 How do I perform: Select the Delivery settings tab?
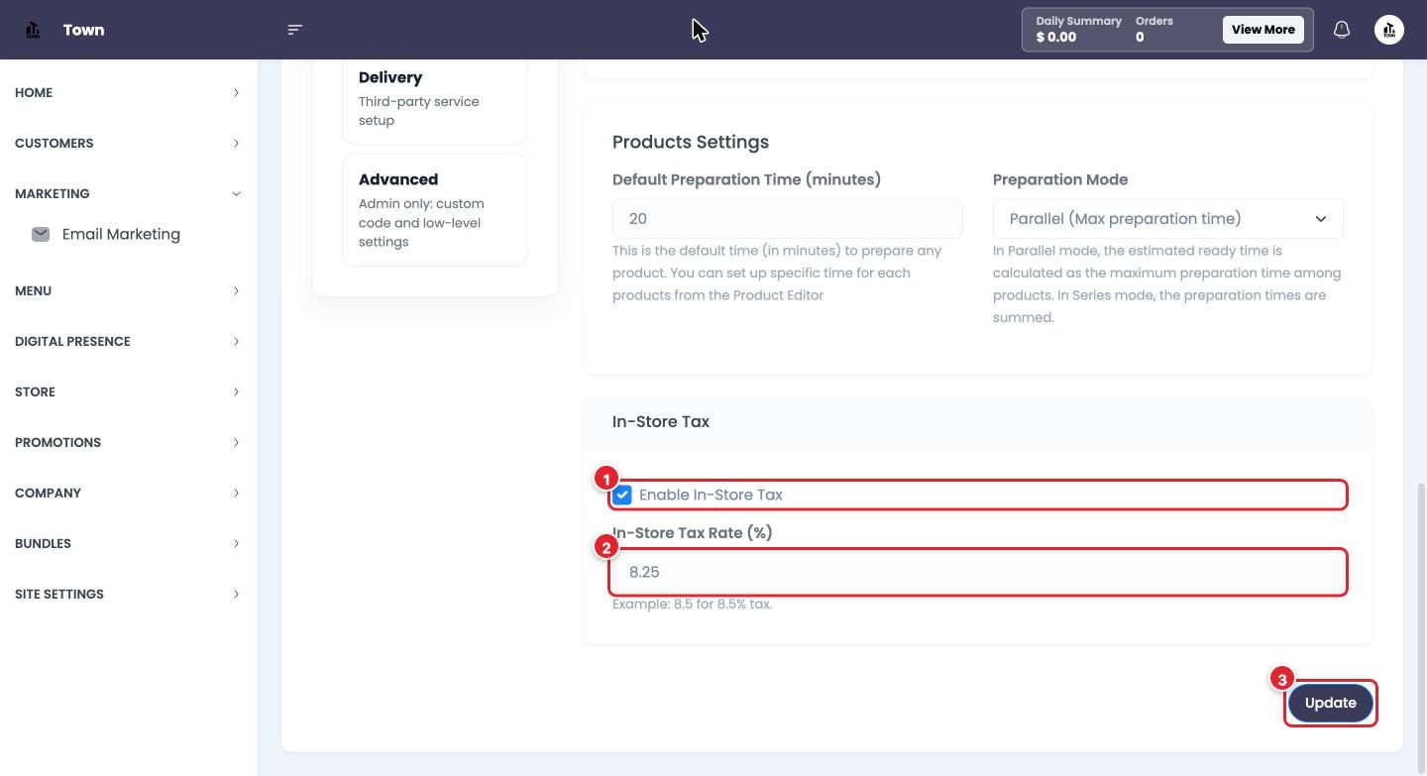tap(435, 99)
